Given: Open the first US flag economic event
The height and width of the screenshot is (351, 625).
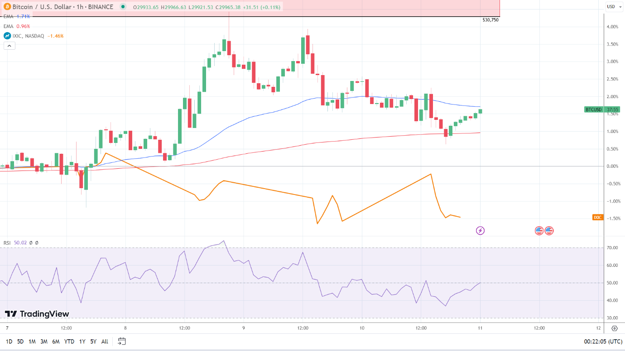Looking at the screenshot, I should (539, 231).
